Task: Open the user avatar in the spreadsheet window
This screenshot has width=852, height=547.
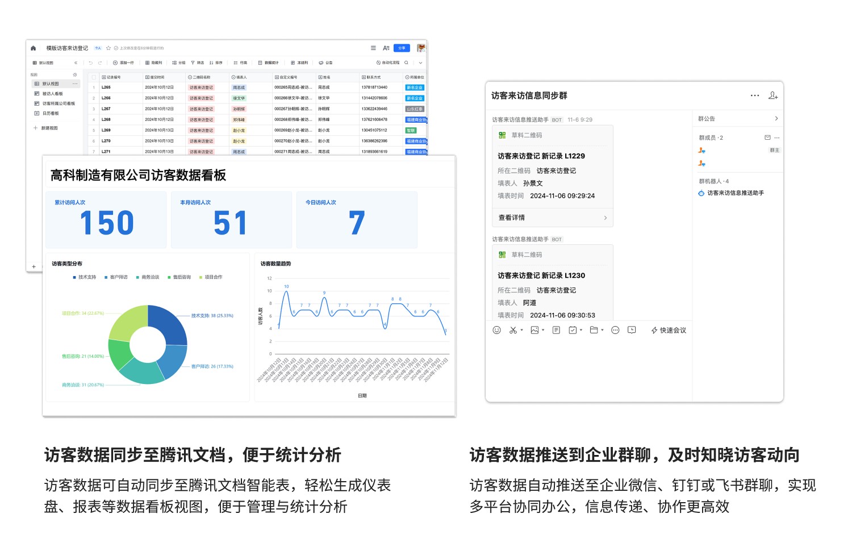Action: tap(421, 48)
